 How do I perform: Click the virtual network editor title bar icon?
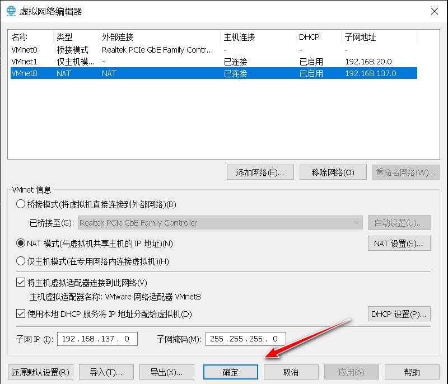click(11, 11)
